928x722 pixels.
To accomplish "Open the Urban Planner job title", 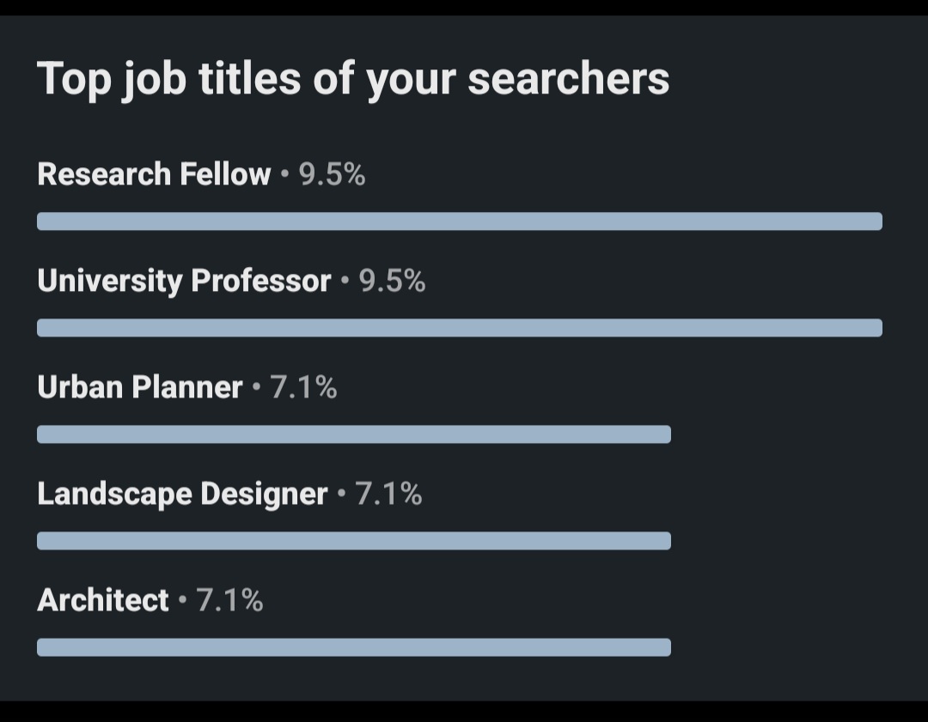I will click(x=140, y=387).
